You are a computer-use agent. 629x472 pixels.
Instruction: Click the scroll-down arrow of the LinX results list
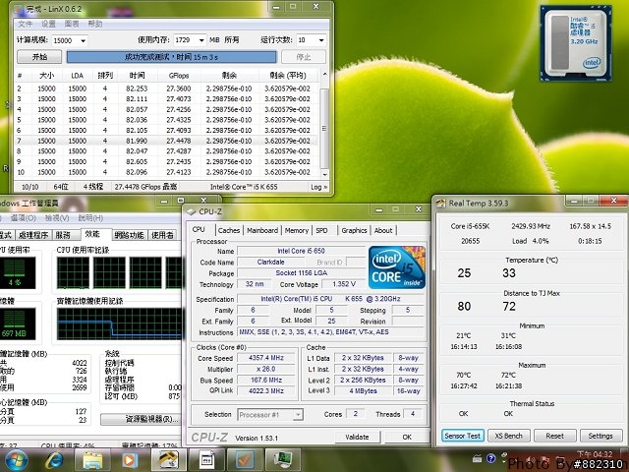(x=324, y=175)
